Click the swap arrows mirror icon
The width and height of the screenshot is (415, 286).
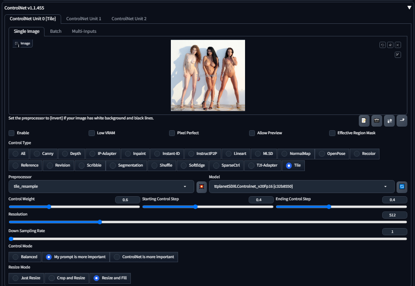point(389,121)
